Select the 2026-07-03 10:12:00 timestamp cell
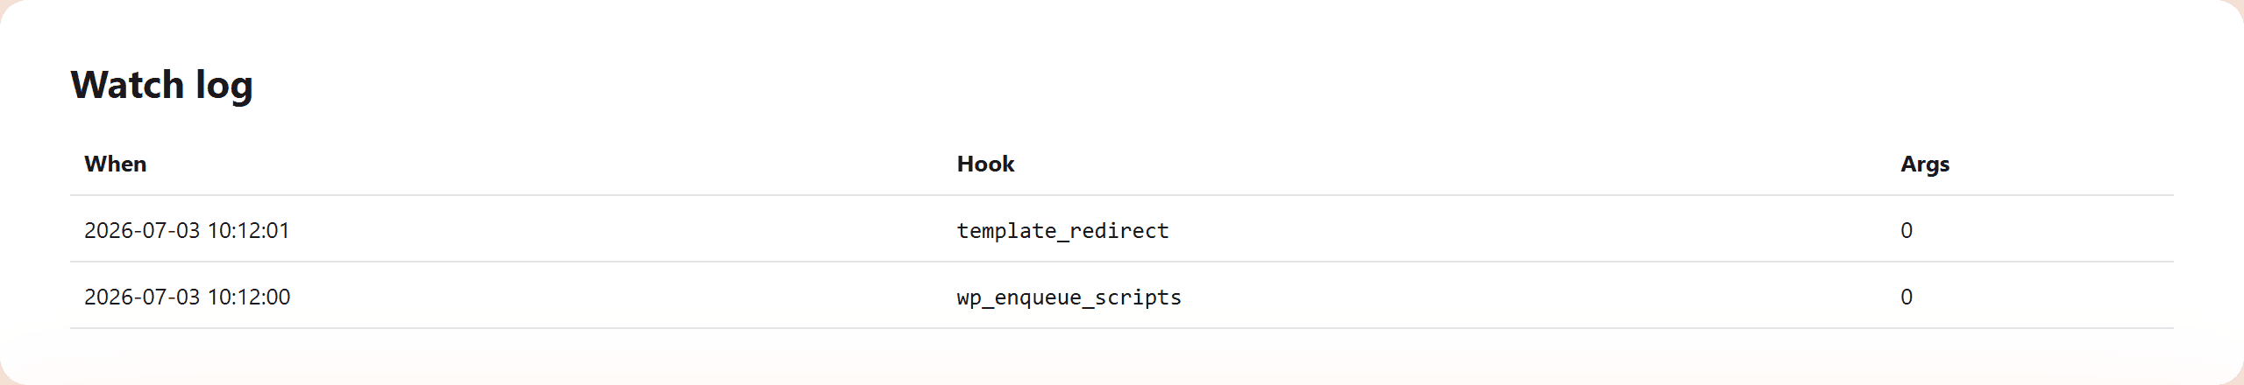 click(187, 297)
